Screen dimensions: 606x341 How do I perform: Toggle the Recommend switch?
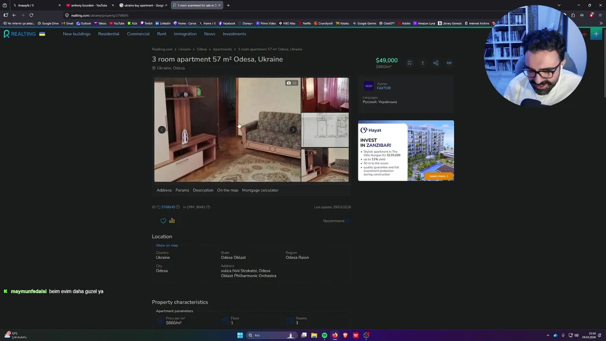pos(349,221)
